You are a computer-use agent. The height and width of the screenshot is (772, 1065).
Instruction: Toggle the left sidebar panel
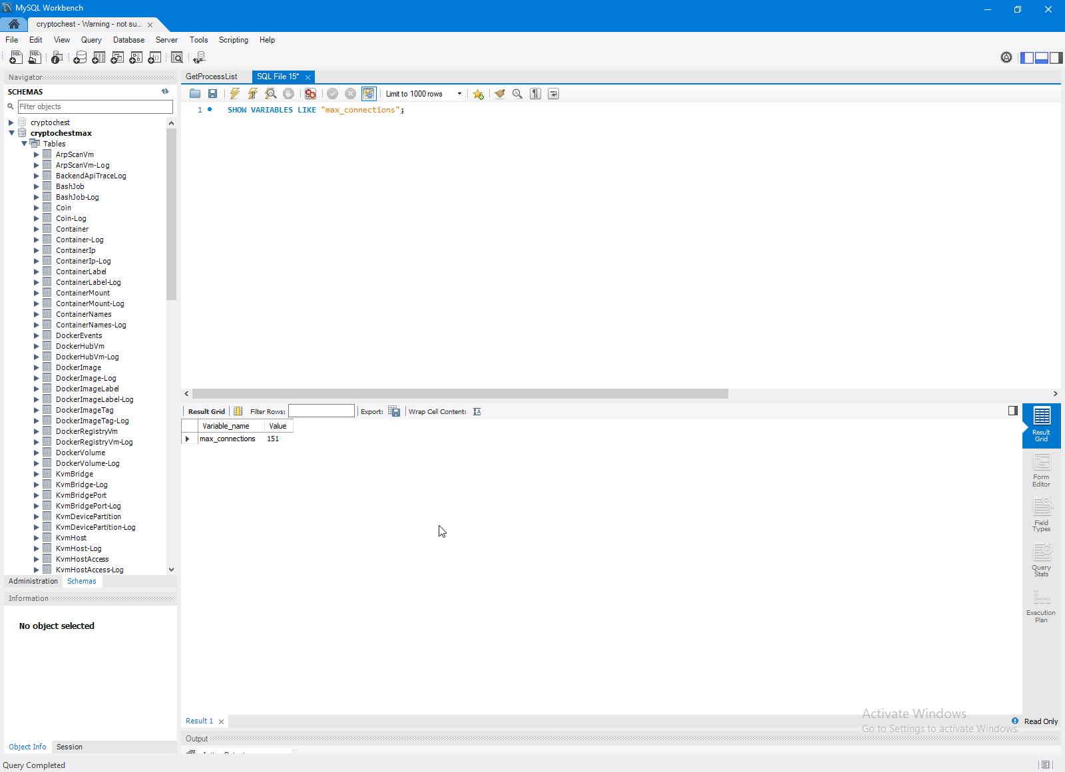click(1027, 58)
